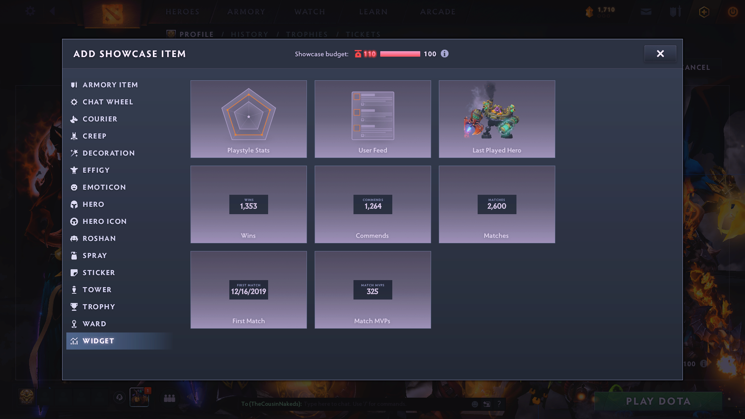
Task: Open the Armory menu
Action: (x=246, y=12)
